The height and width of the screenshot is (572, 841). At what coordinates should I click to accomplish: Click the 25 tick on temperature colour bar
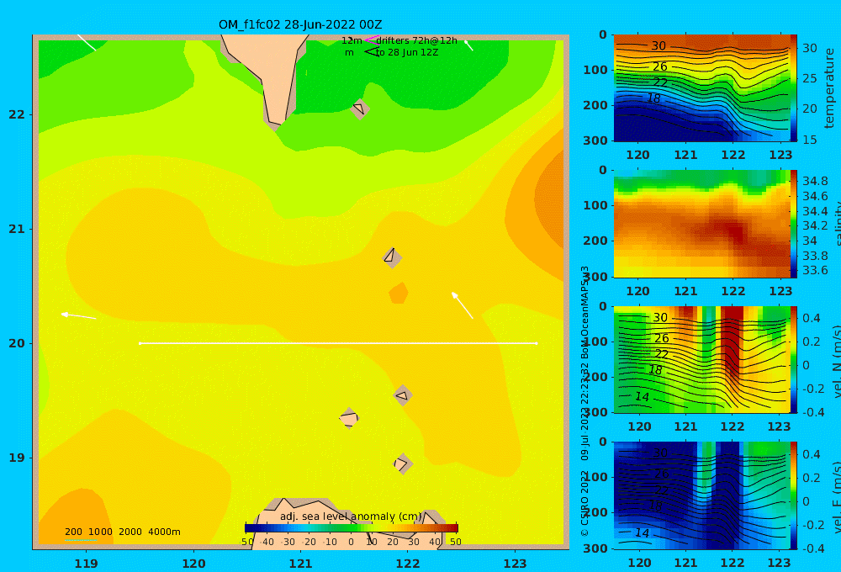click(809, 78)
